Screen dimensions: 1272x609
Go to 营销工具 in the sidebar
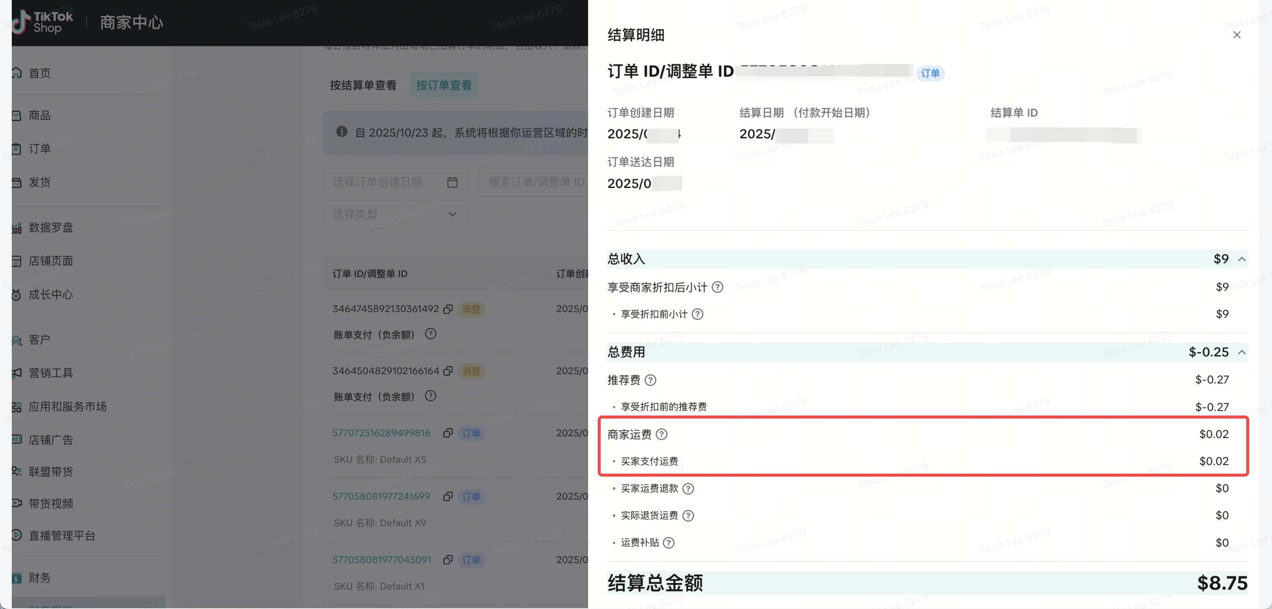tap(50, 373)
